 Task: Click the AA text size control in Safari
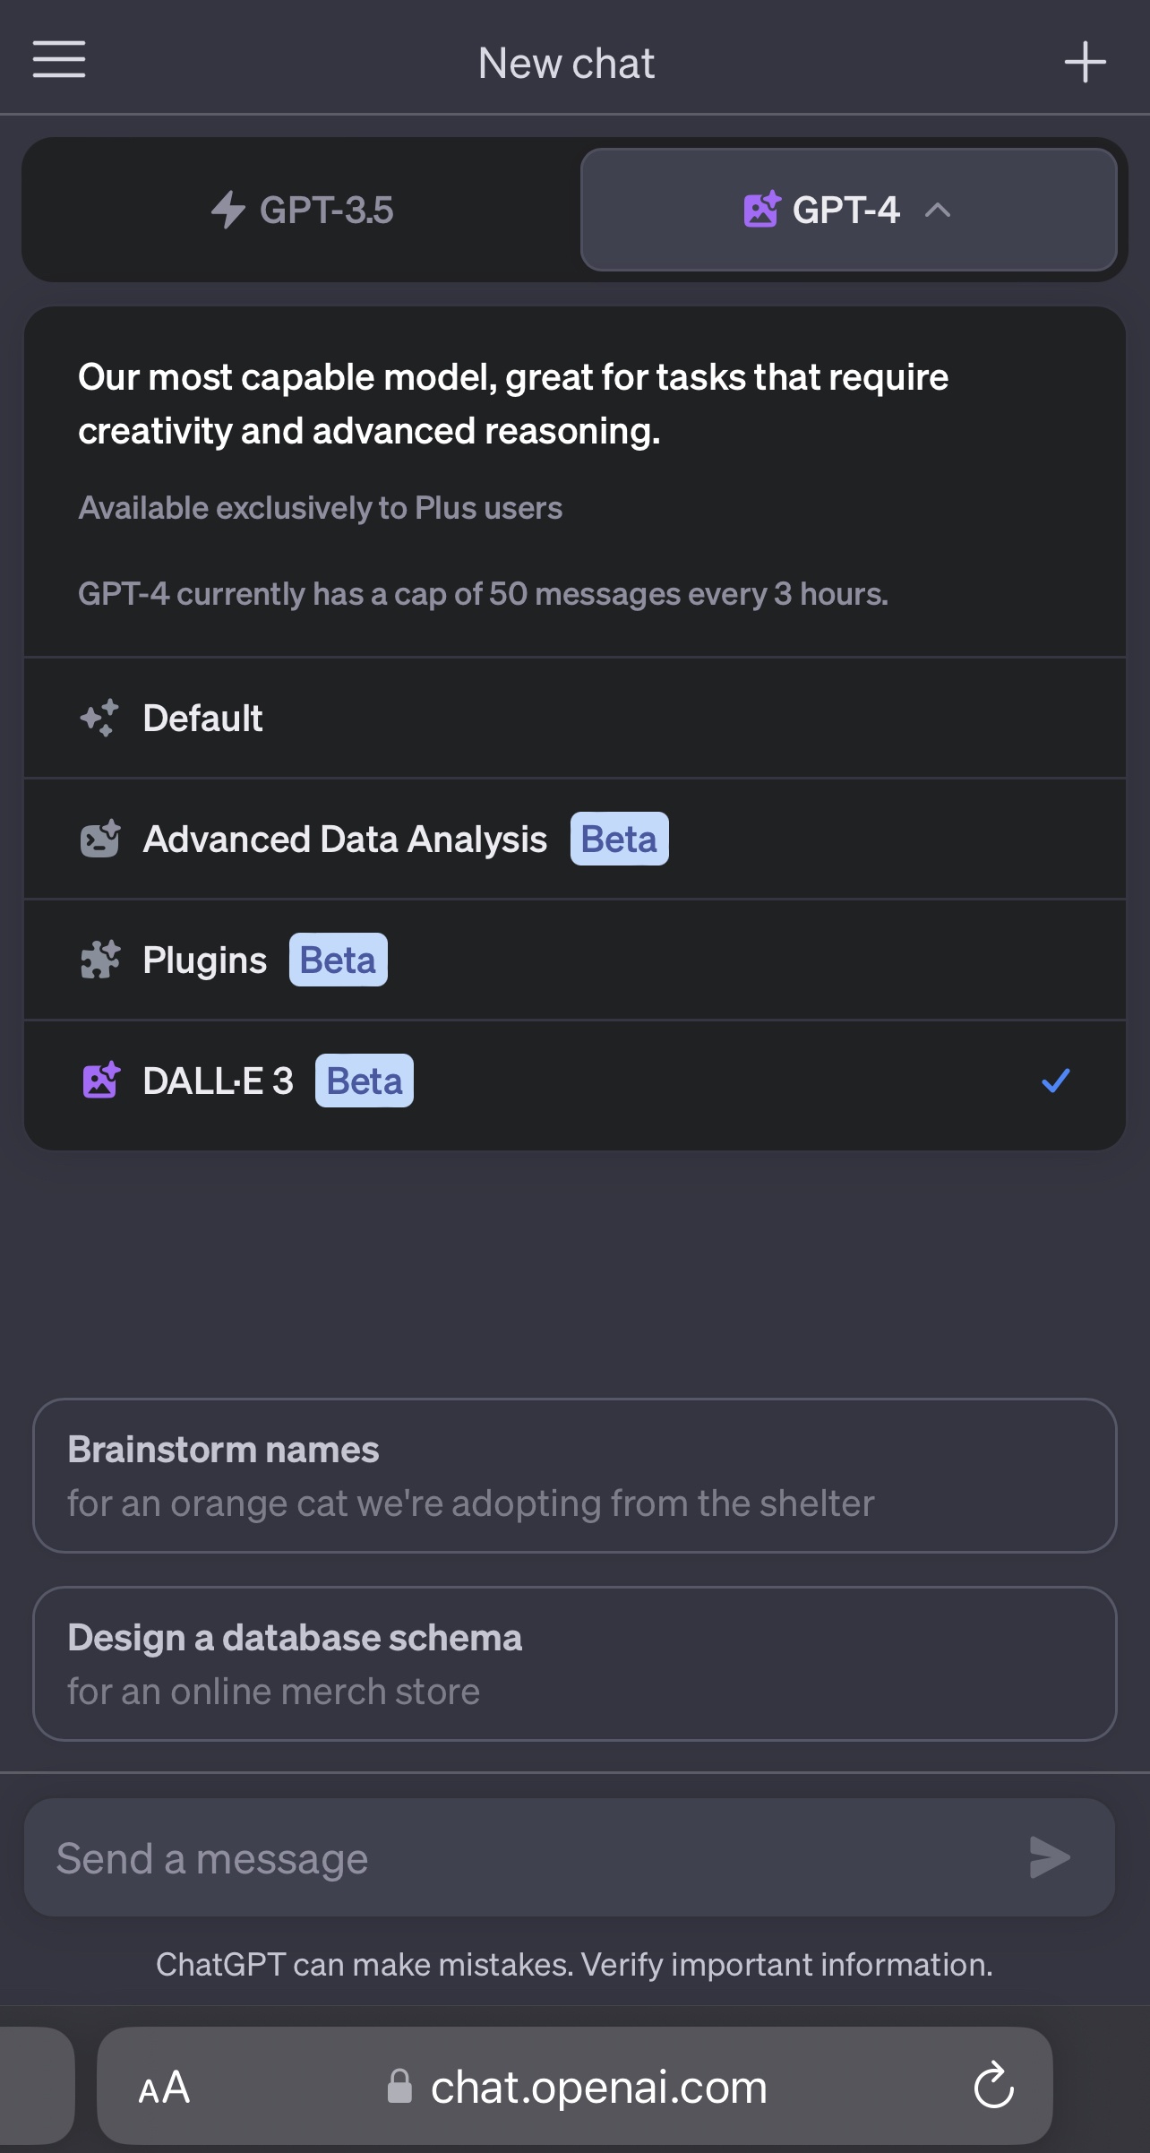[x=164, y=2088]
